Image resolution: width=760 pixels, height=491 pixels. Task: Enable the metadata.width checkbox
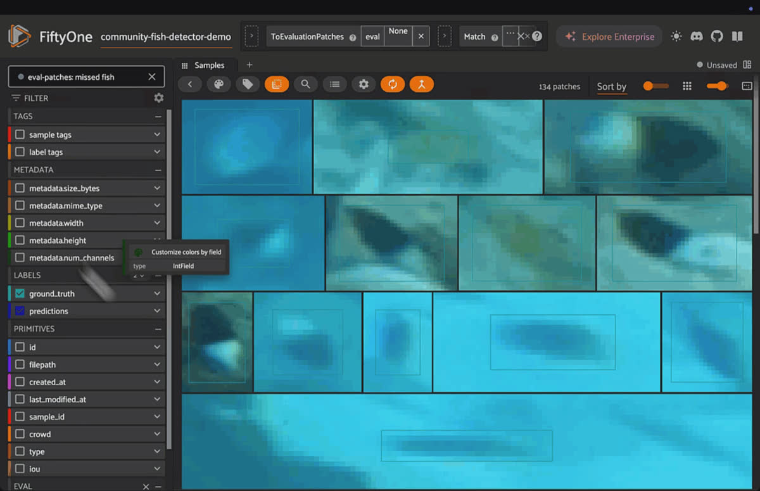20,223
